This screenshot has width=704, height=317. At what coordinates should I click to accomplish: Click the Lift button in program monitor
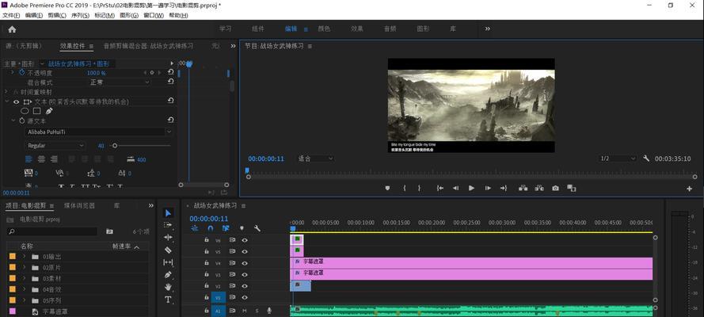coord(523,189)
